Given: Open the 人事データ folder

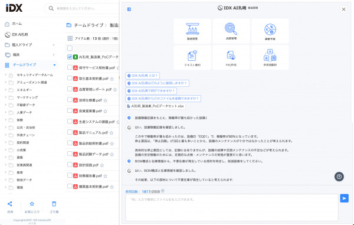Looking at the screenshot, I should [24, 112].
